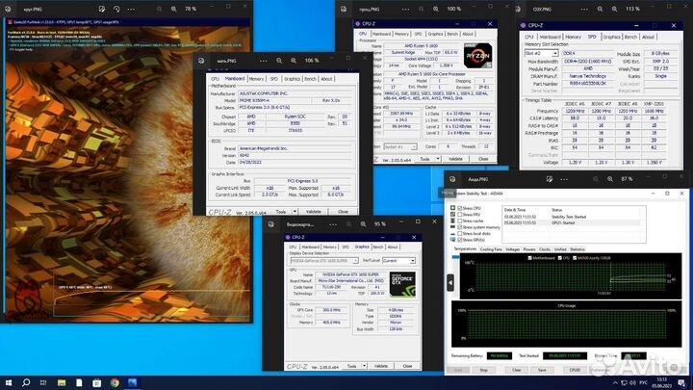The height and width of the screenshot is (390, 693).
Task: Open File Explorer from the taskbar
Action: pos(62,382)
